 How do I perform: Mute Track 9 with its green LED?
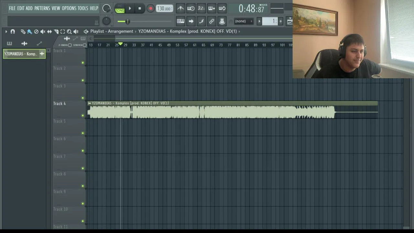point(83,204)
